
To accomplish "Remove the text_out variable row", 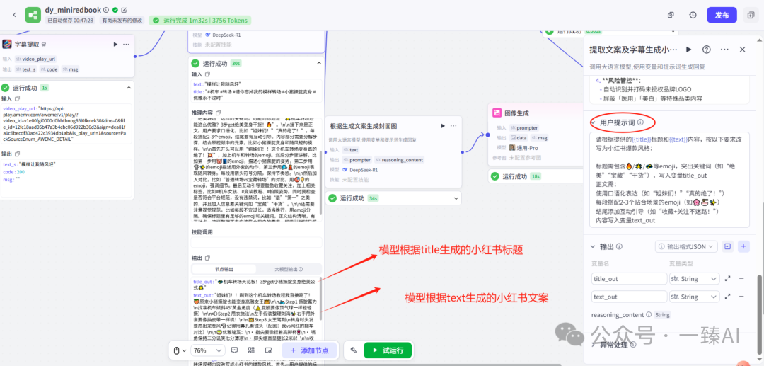I will 741,297.
